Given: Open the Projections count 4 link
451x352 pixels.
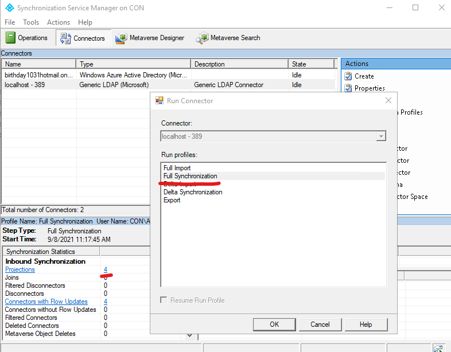Looking at the screenshot, I should coord(106,269).
